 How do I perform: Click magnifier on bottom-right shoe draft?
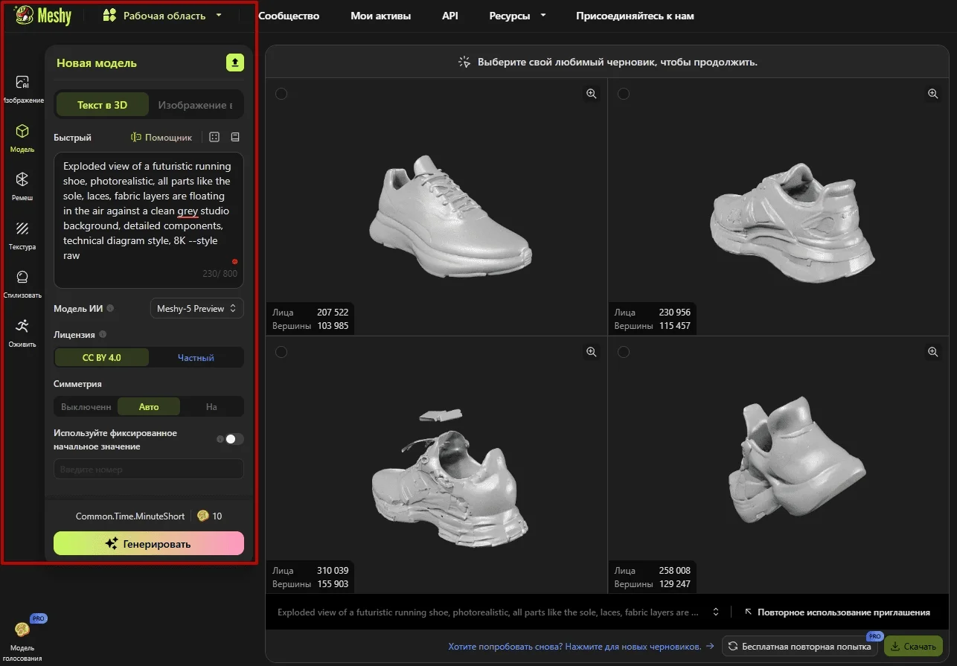(932, 352)
